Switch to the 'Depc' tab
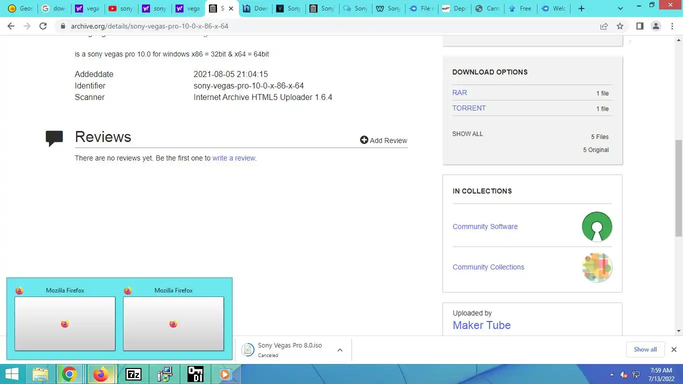Viewport: 683px width, 384px height. [454, 8]
